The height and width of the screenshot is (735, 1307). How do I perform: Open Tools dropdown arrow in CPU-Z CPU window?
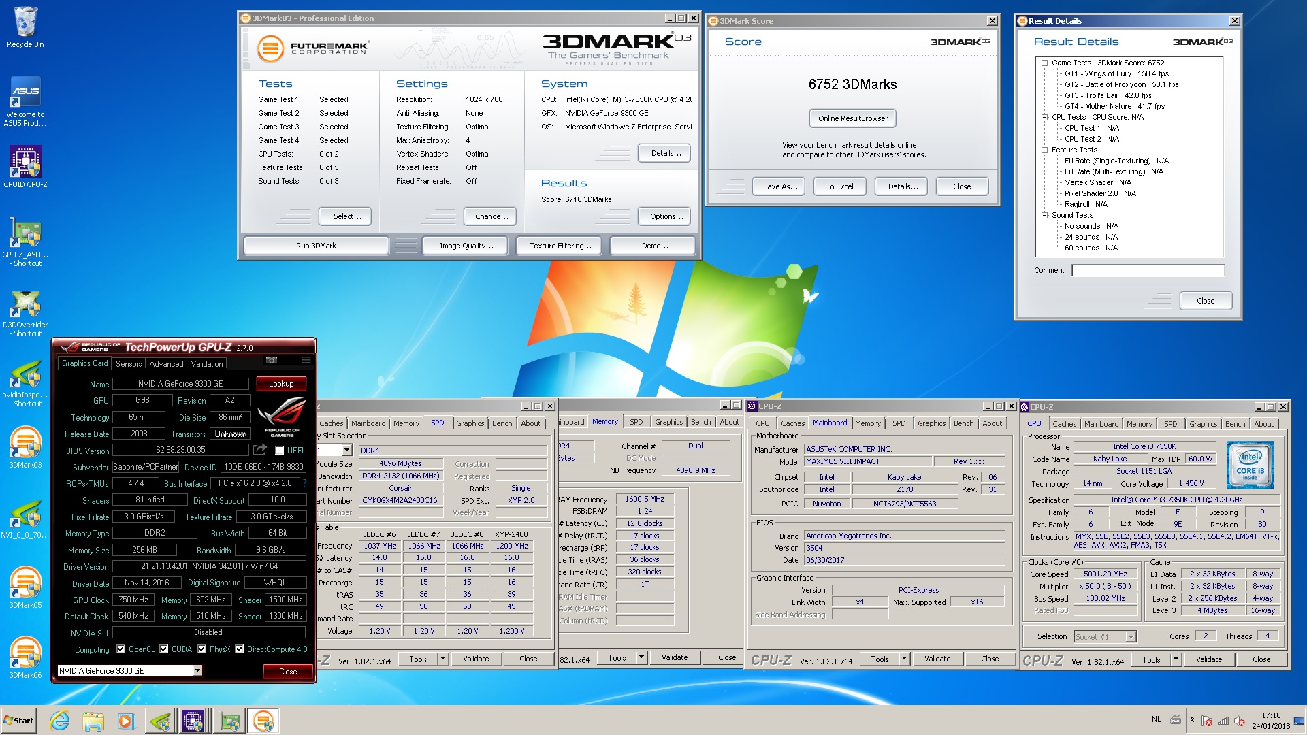pos(1176,659)
